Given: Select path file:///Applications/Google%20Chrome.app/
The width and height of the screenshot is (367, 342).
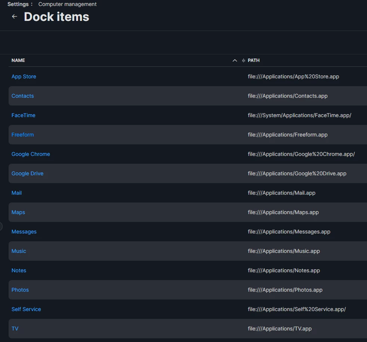Looking at the screenshot, I should pos(301,154).
